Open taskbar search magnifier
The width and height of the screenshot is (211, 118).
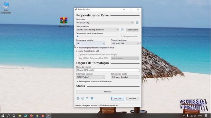pyautogui.click(x=8, y=116)
